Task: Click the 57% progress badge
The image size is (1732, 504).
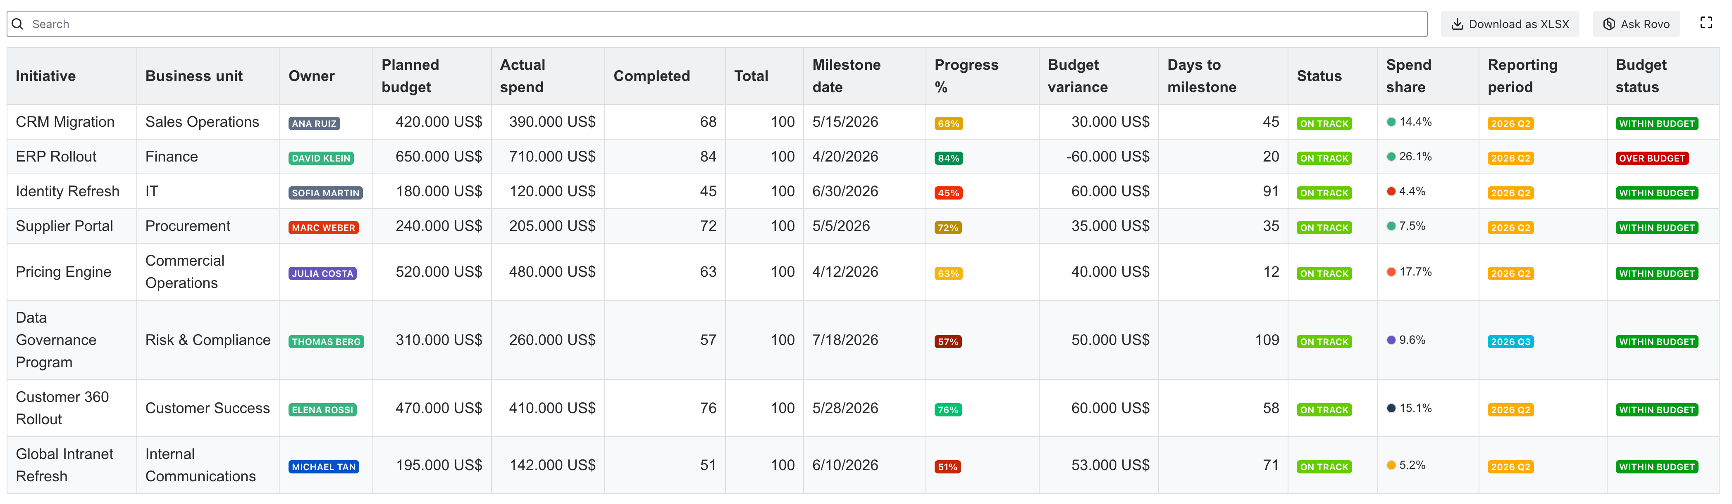Action: 948,342
